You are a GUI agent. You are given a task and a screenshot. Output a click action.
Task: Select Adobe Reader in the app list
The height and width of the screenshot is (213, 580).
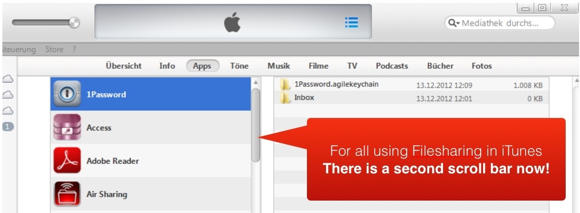(151, 161)
